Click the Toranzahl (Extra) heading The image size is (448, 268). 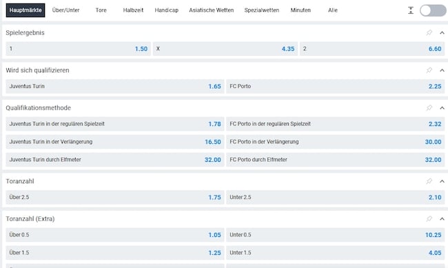[x=30, y=219]
